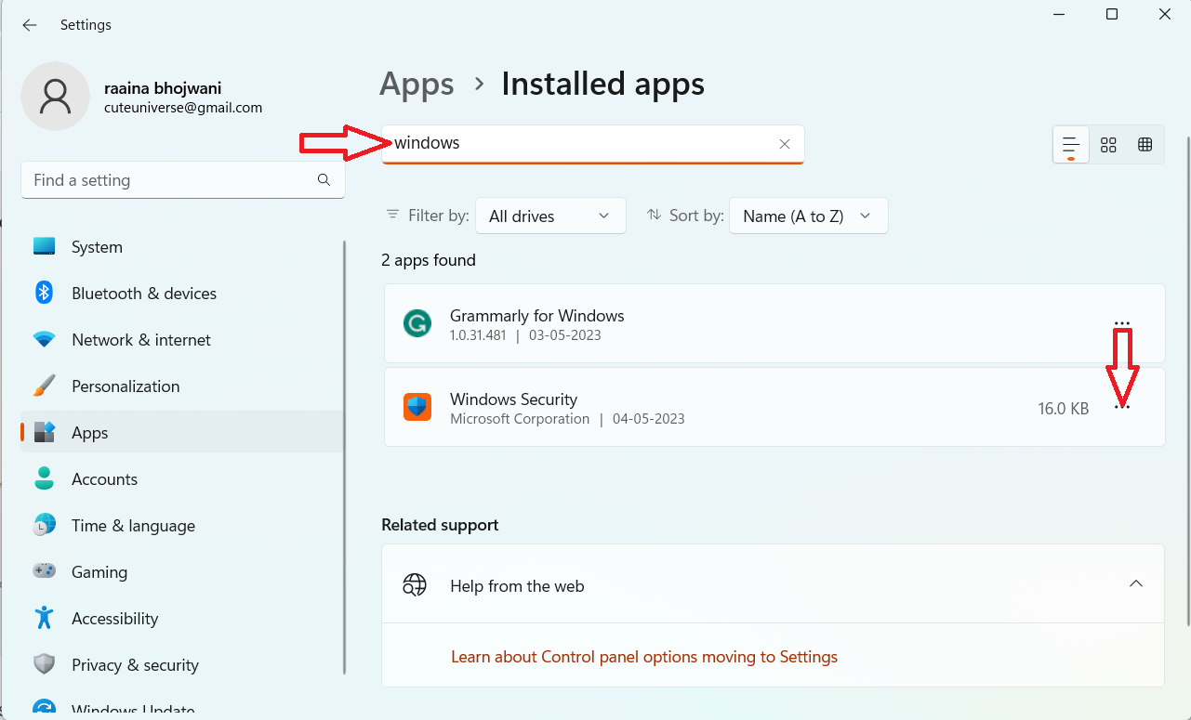
Task: Navigate to Apps breadcrumb
Action: (417, 85)
